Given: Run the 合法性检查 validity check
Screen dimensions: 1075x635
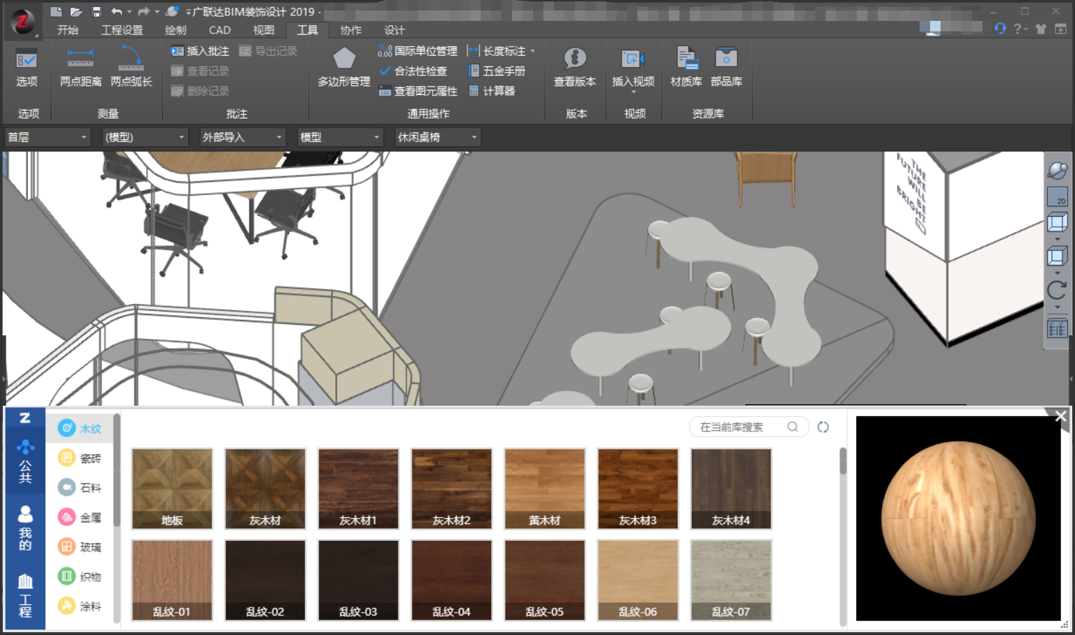Looking at the screenshot, I should pyautogui.click(x=413, y=71).
